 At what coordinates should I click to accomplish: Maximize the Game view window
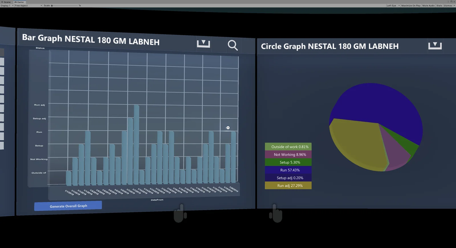(x=451, y=2)
